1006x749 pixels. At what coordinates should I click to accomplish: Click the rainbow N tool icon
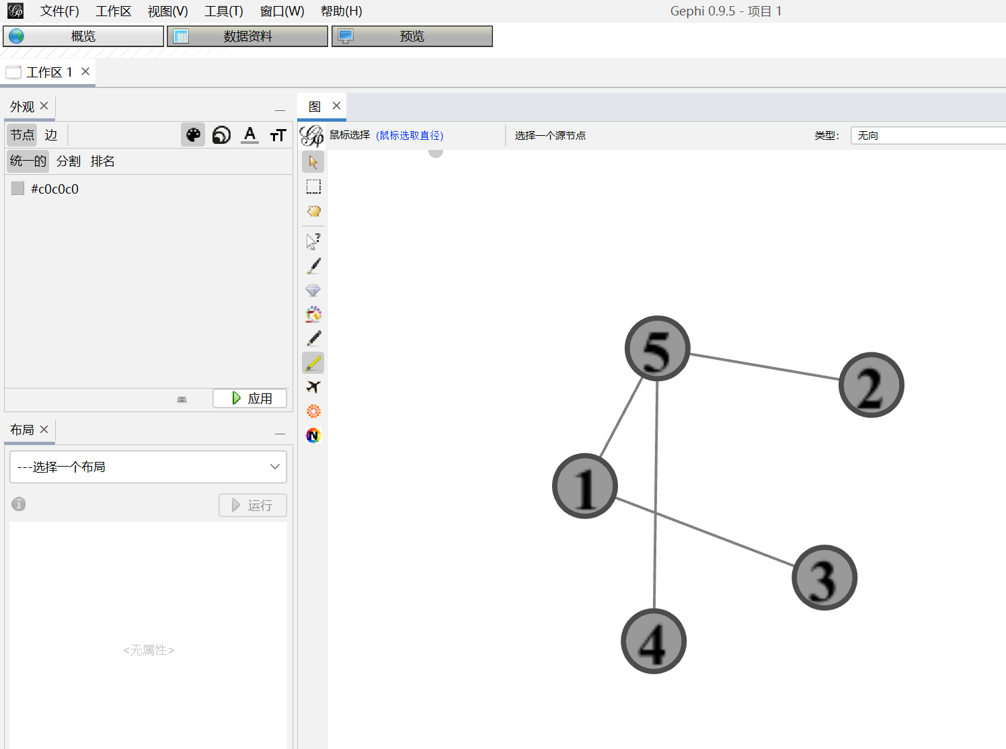313,436
